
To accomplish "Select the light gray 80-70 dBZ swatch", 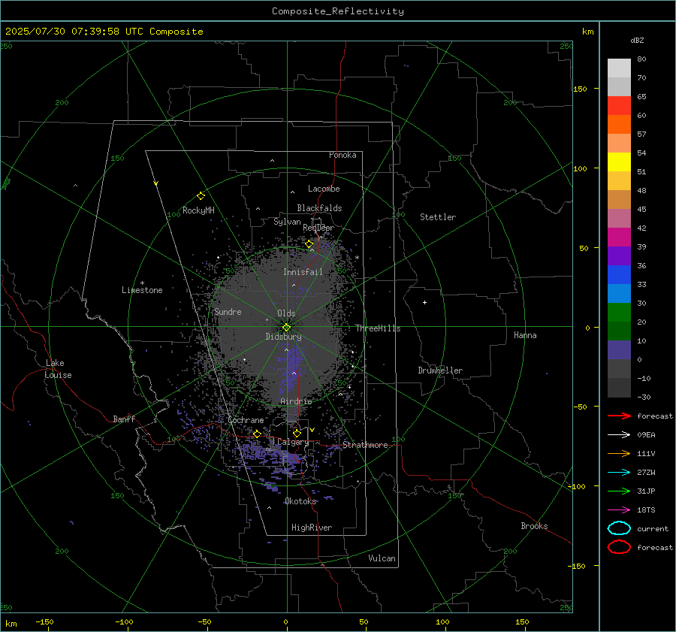I will (x=619, y=68).
